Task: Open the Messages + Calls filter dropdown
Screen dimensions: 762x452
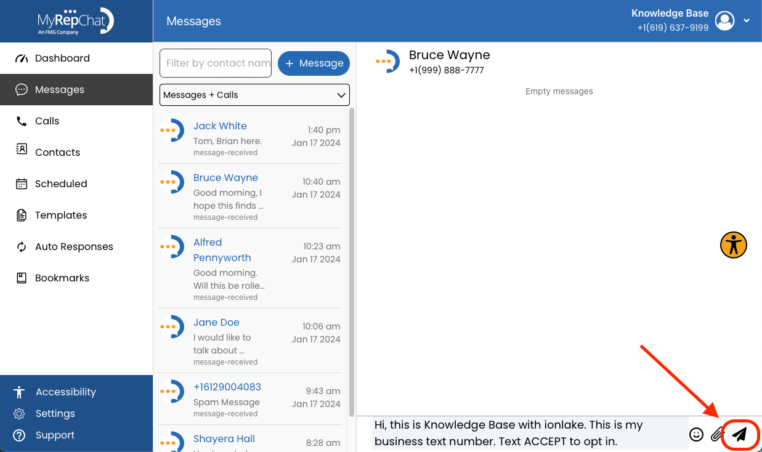Action: 254,95
